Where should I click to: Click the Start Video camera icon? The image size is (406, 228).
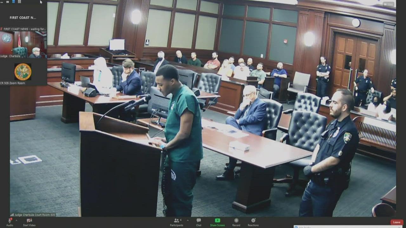click(x=29, y=220)
